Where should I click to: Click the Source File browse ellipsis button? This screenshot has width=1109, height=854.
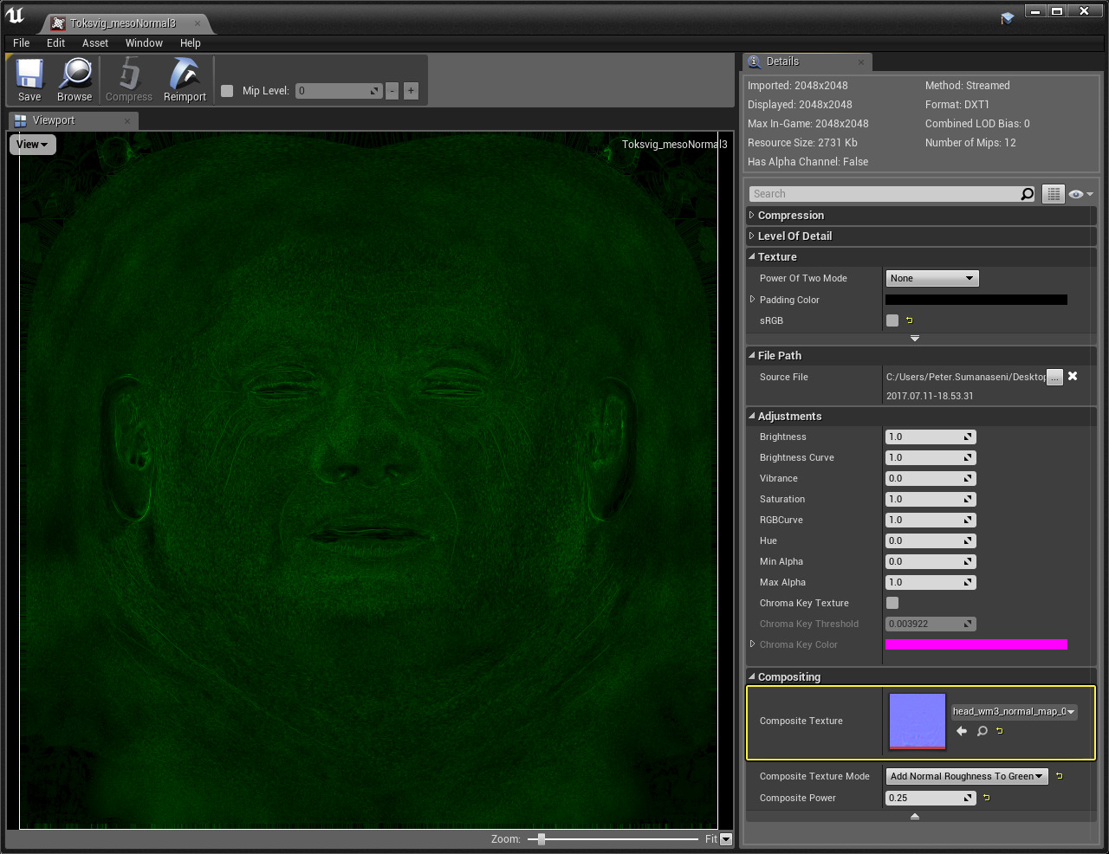pyautogui.click(x=1054, y=377)
